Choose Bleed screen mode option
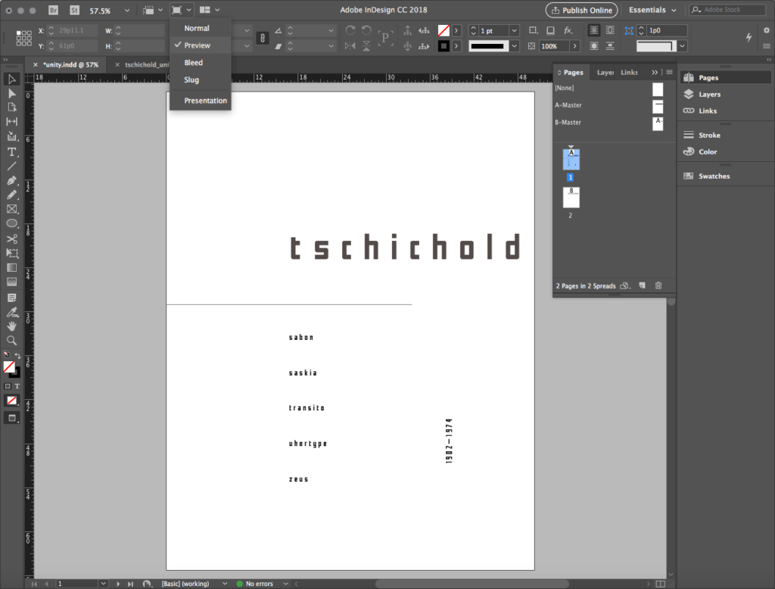The height and width of the screenshot is (589, 775). coord(193,63)
